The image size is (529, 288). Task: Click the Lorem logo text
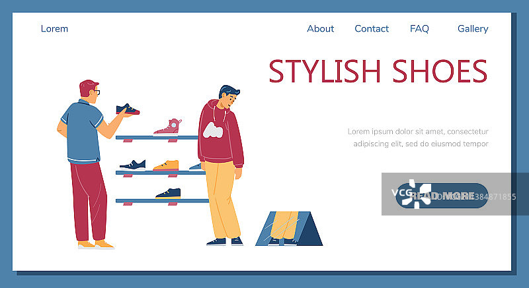coord(54,29)
